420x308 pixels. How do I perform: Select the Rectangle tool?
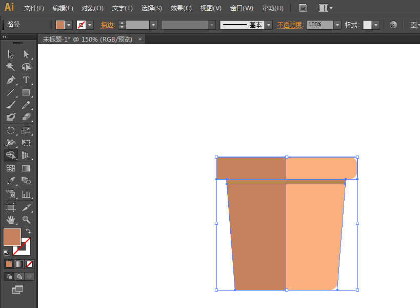coord(26,92)
